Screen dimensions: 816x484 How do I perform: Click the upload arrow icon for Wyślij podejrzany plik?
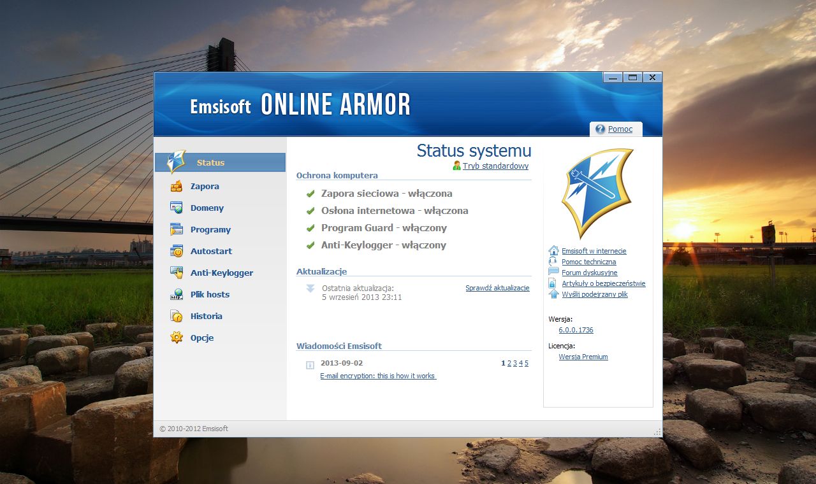point(553,294)
